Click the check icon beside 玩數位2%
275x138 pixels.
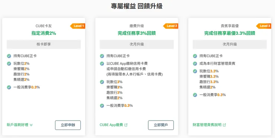click(9, 63)
